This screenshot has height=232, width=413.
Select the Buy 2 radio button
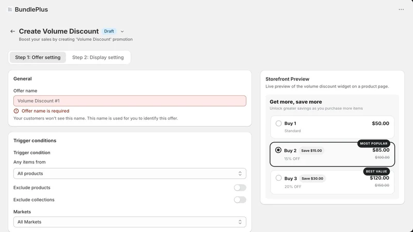tap(278, 150)
